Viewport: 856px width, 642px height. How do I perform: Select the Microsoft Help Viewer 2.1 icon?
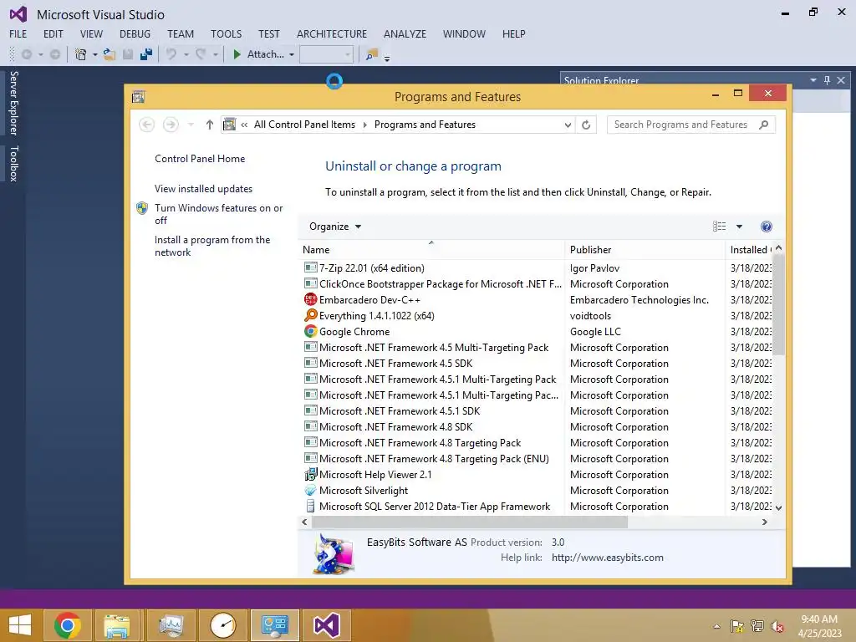pos(311,474)
